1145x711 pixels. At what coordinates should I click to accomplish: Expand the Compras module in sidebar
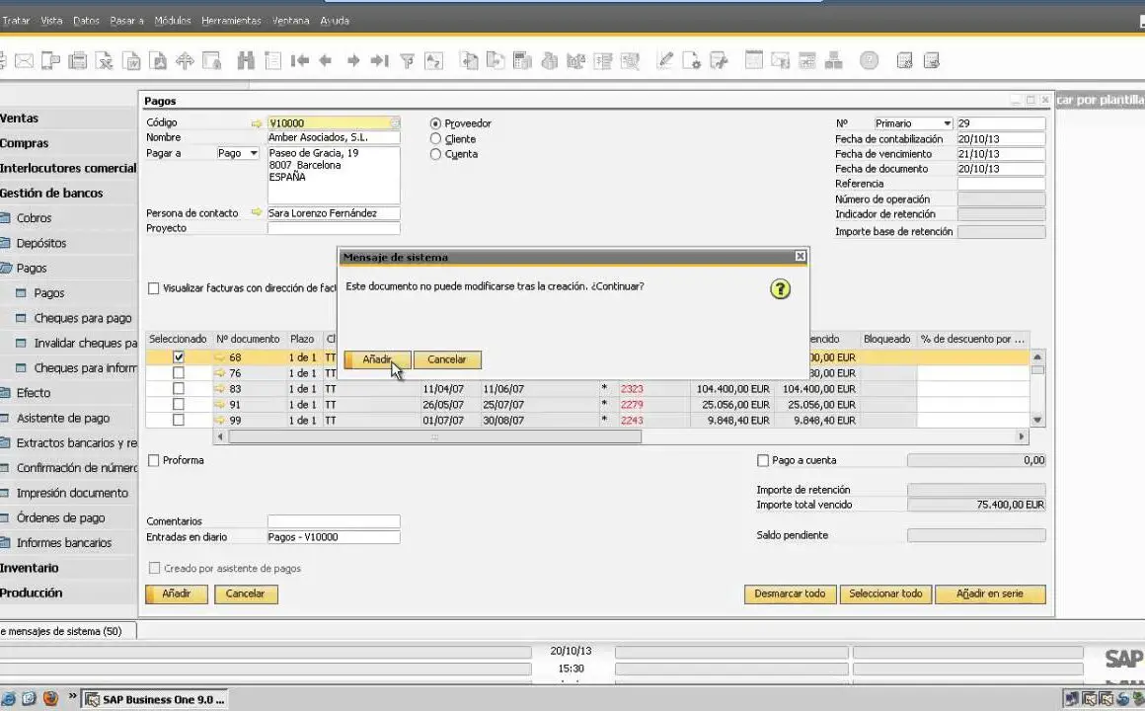24,143
